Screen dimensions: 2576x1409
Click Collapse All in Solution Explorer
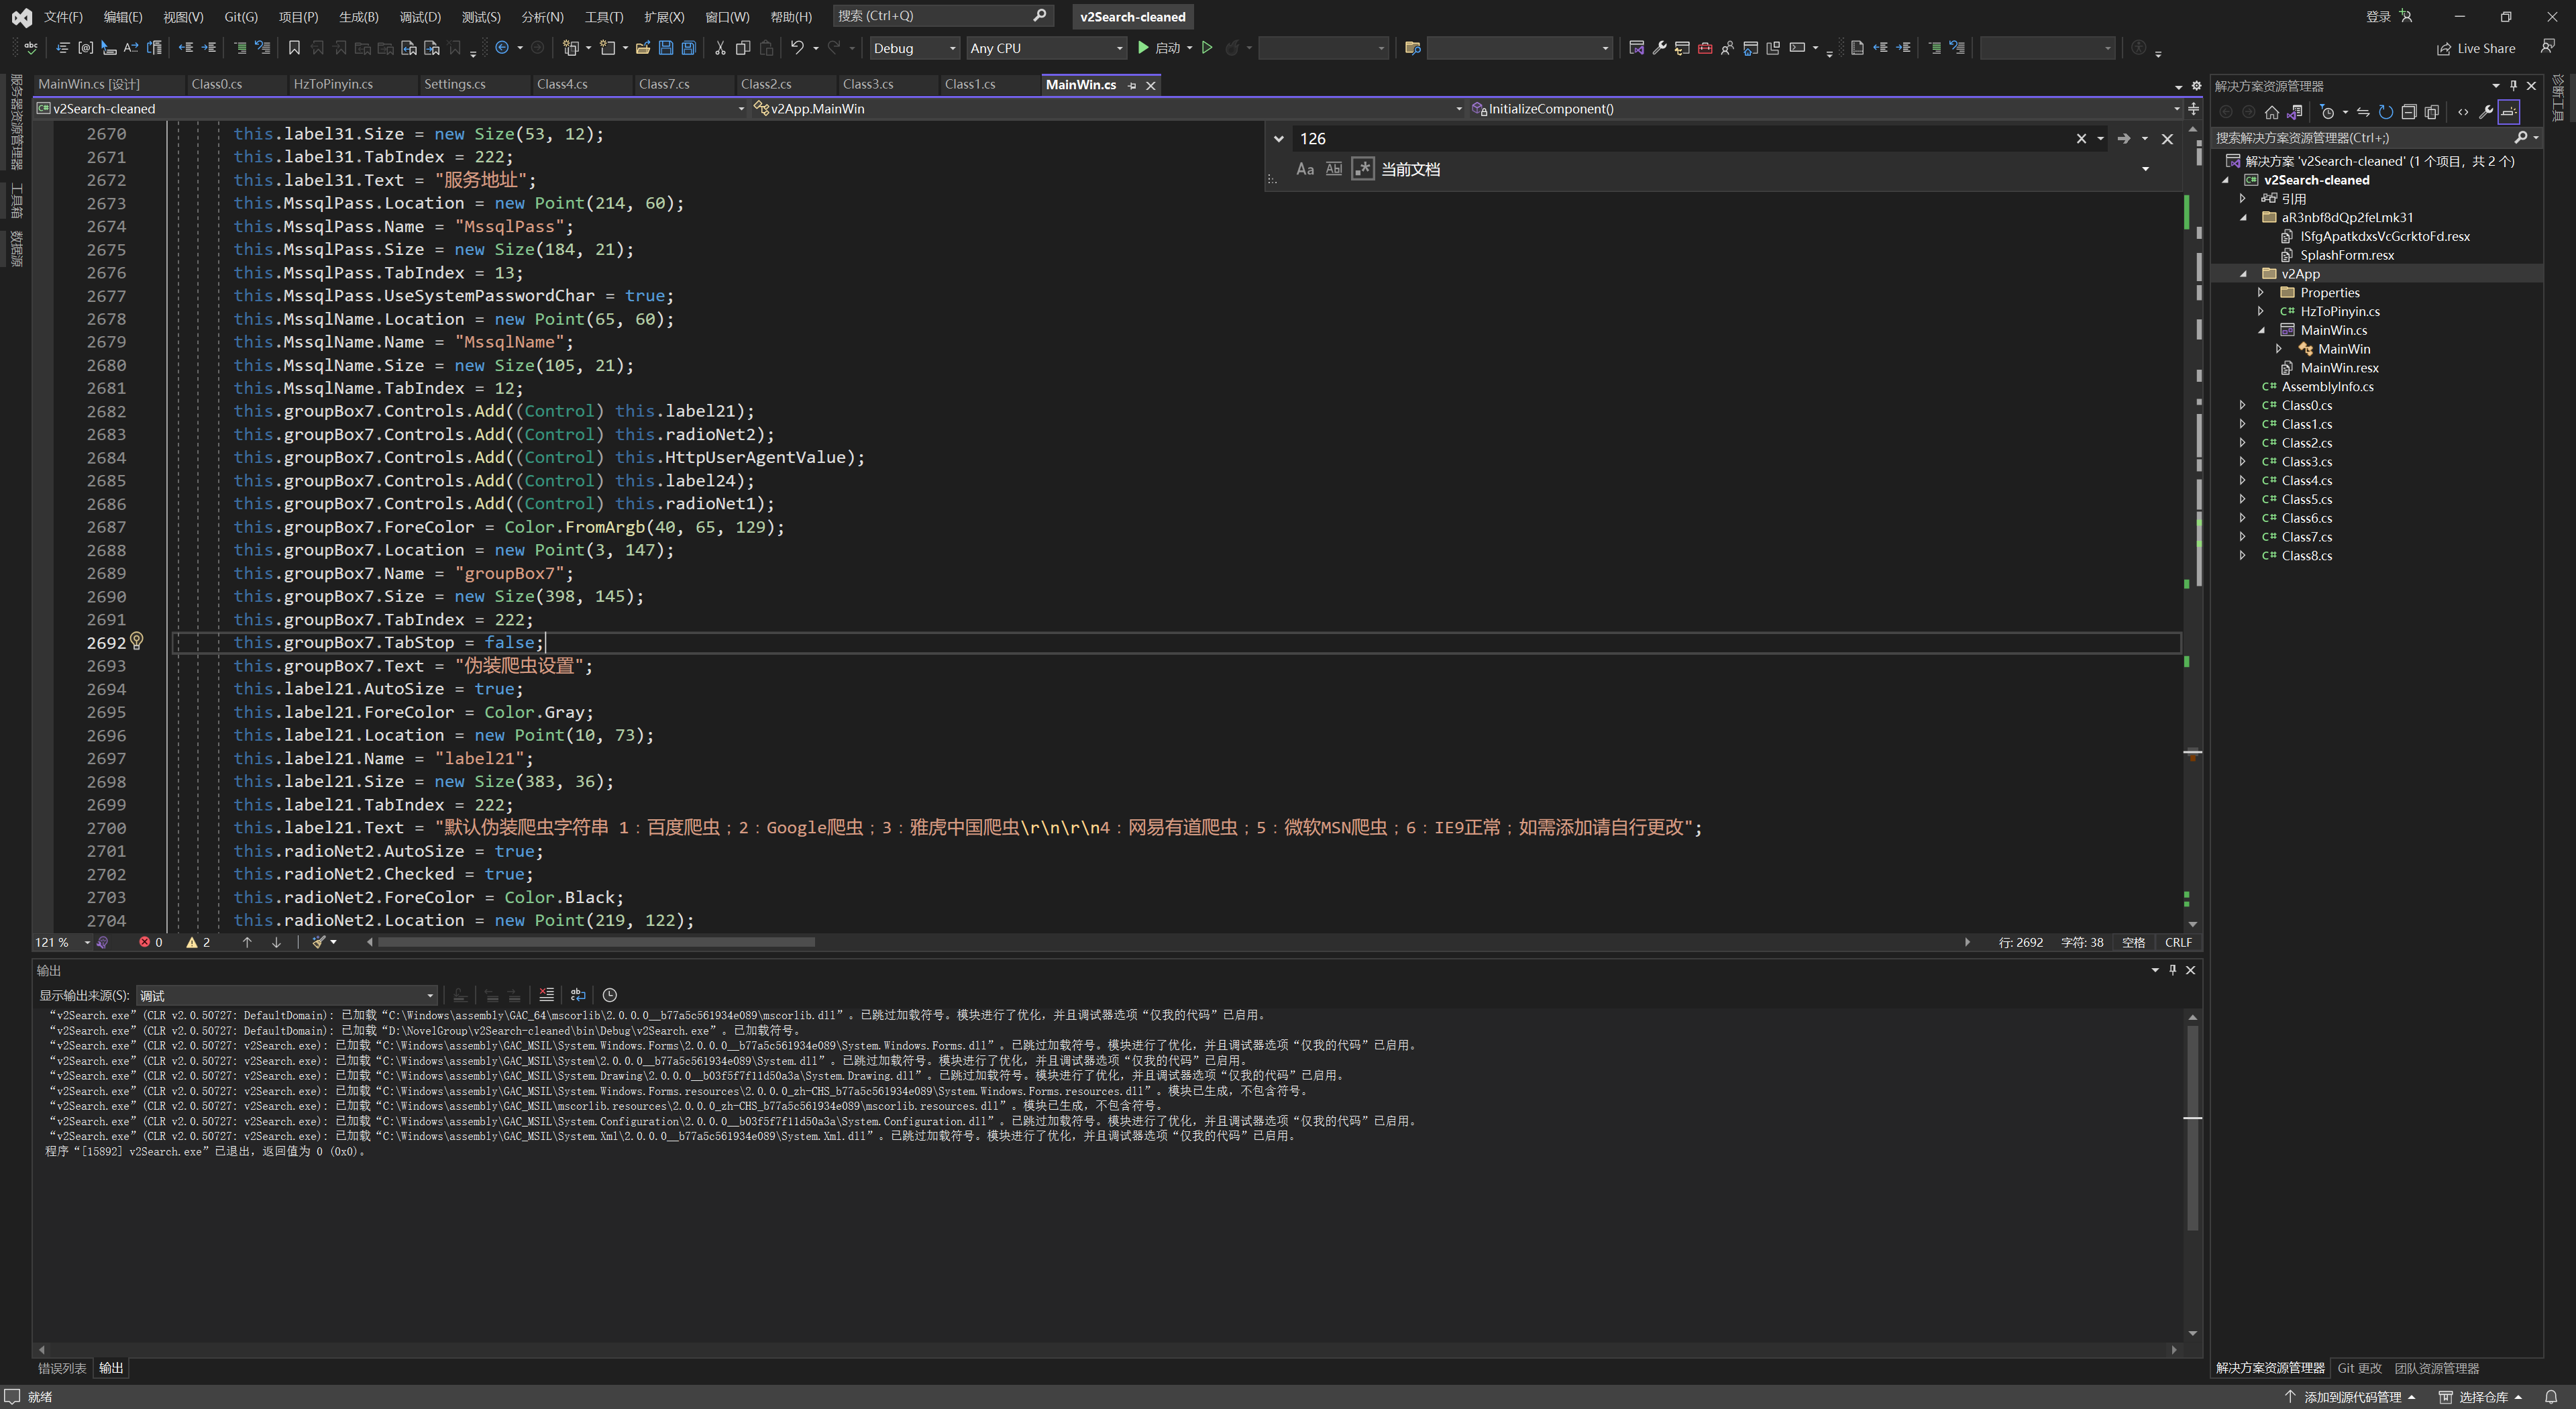2409,112
